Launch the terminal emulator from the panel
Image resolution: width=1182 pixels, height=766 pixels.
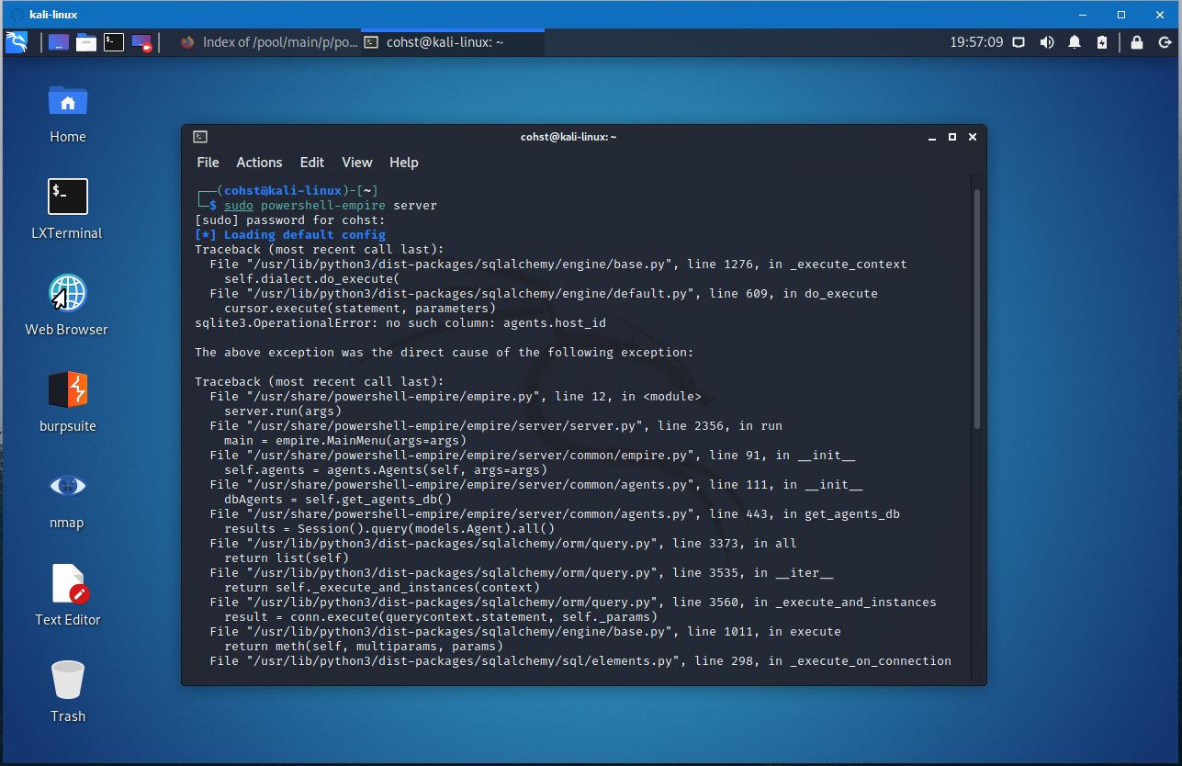(x=114, y=42)
